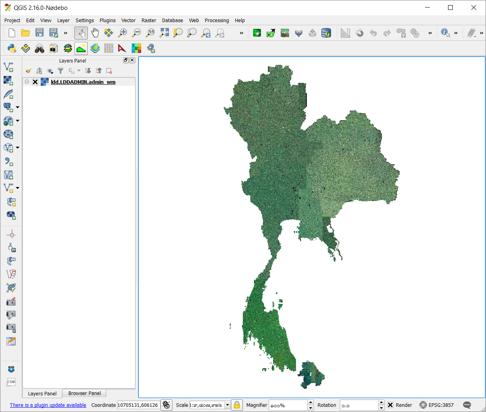Collapse the ldd.LDDADMIN.admin_wm tree entry

point(26,81)
